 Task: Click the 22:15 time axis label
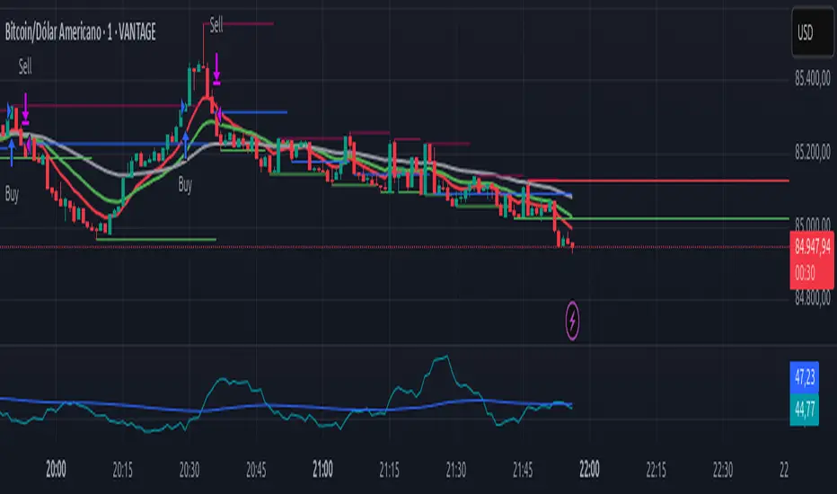tap(656, 470)
